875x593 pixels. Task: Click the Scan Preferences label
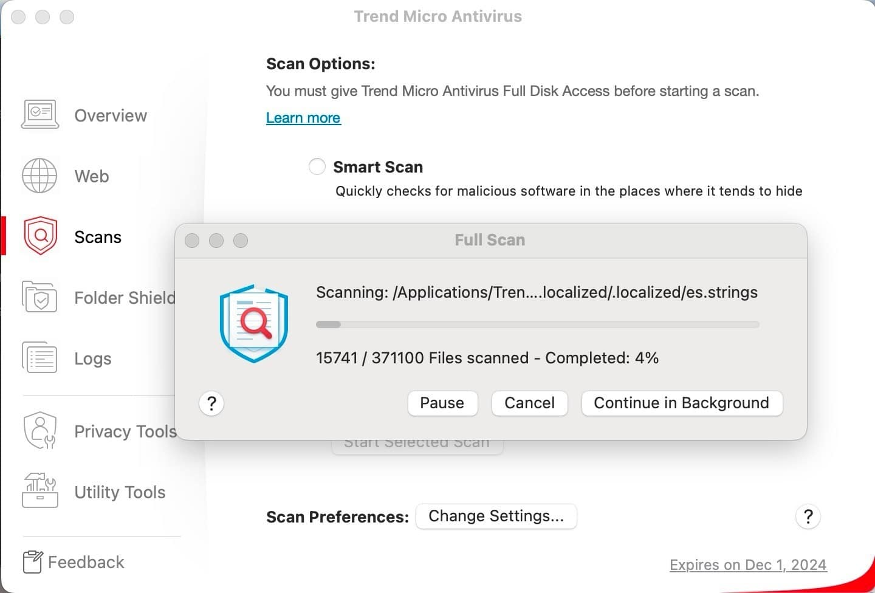[337, 517]
